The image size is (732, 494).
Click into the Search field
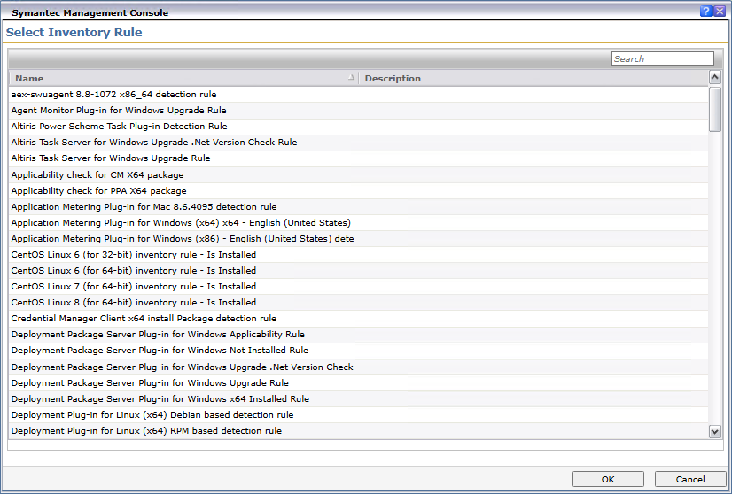(663, 58)
